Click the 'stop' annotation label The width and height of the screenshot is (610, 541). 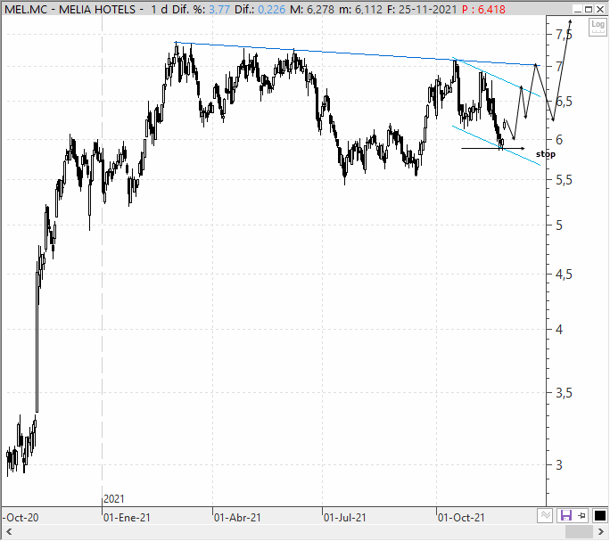coord(546,154)
